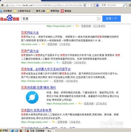
Task: Open the 7454条评价 reviews link
Action: (80, 63)
